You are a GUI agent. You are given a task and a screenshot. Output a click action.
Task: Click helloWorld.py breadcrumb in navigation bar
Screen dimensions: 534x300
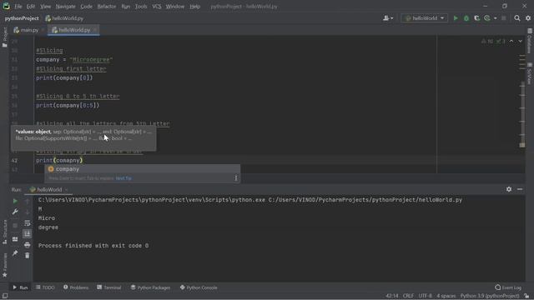coord(64,18)
